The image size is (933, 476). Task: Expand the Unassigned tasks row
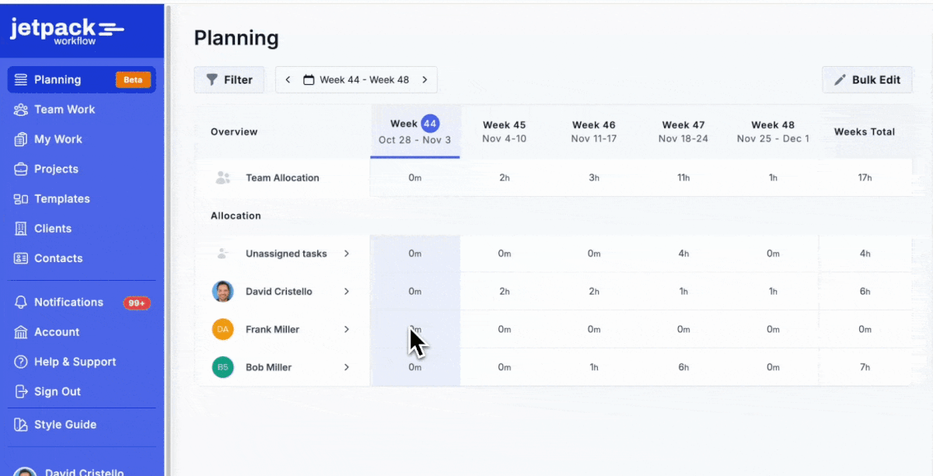[347, 254]
